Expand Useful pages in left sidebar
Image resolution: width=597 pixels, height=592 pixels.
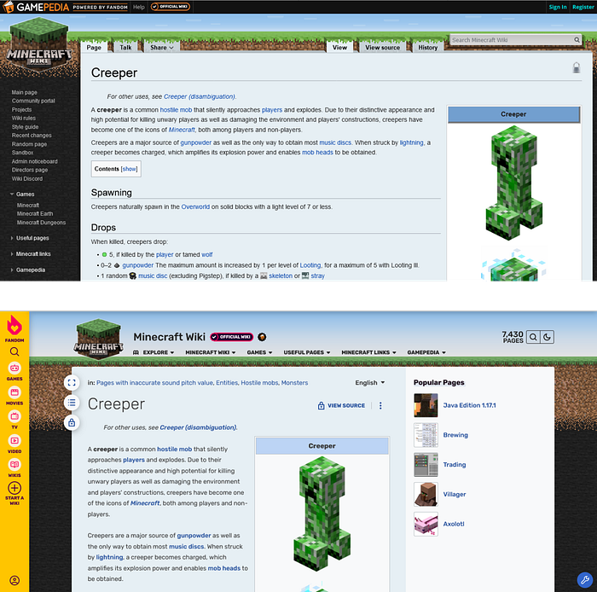(29, 238)
